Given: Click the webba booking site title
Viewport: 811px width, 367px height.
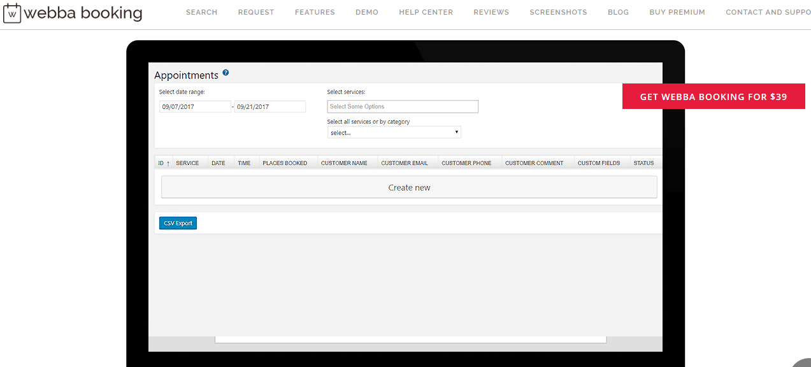Looking at the screenshot, I should click(83, 13).
